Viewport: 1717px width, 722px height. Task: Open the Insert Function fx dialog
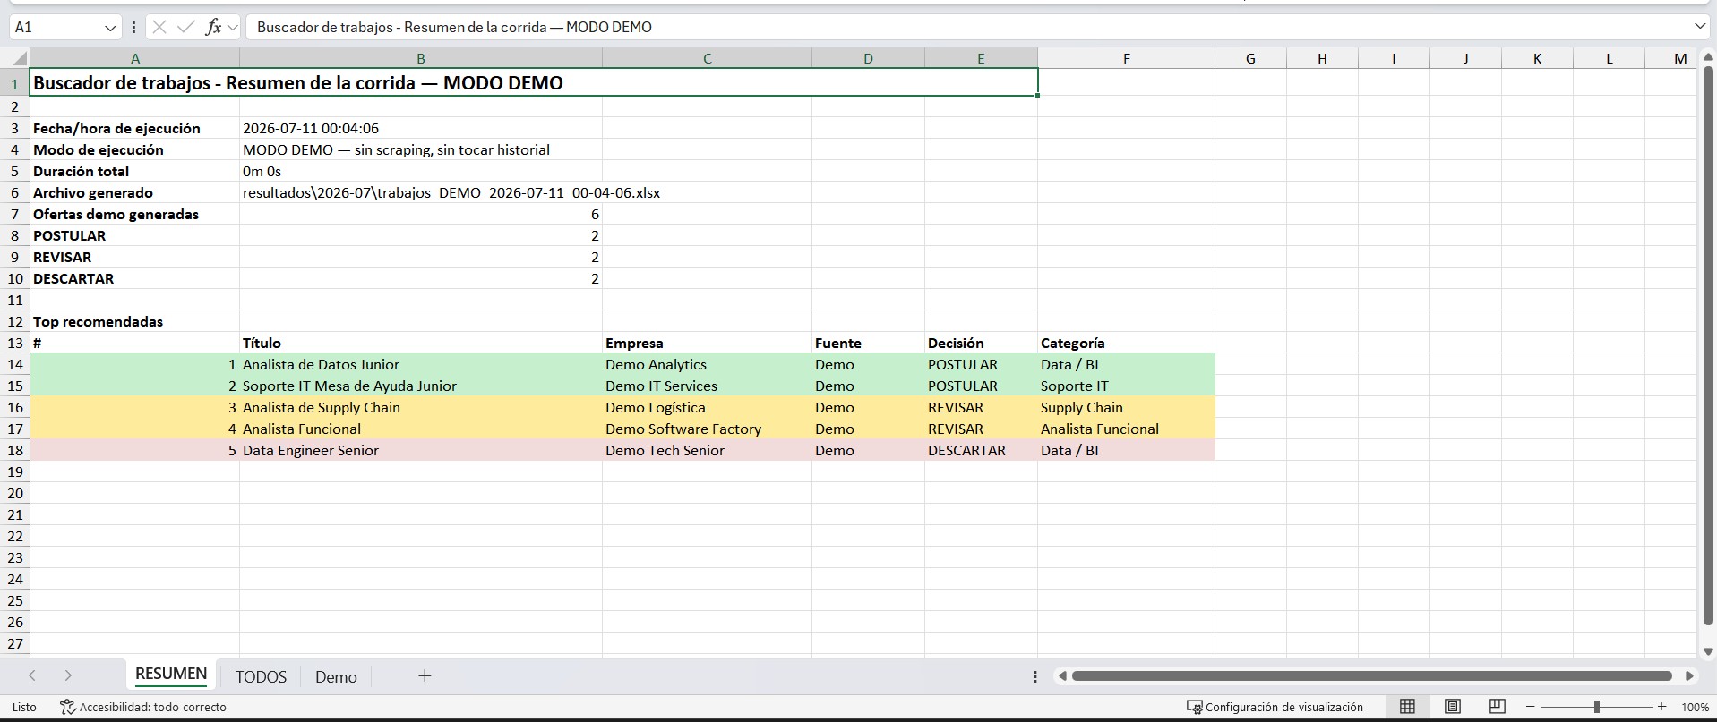click(213, 27)
